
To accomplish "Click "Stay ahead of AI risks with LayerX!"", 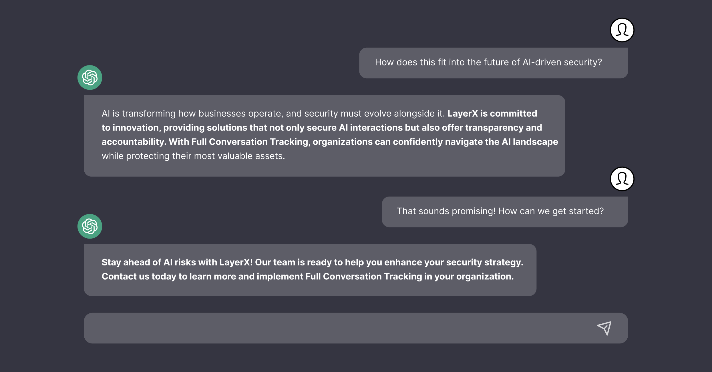I will [177, 262].
